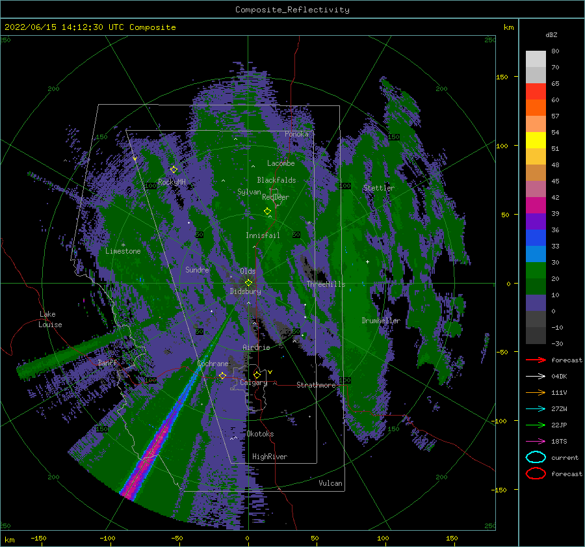585x547 pixels.
Task: Click the Ponoka city label
Action: (x=296, y=134)
